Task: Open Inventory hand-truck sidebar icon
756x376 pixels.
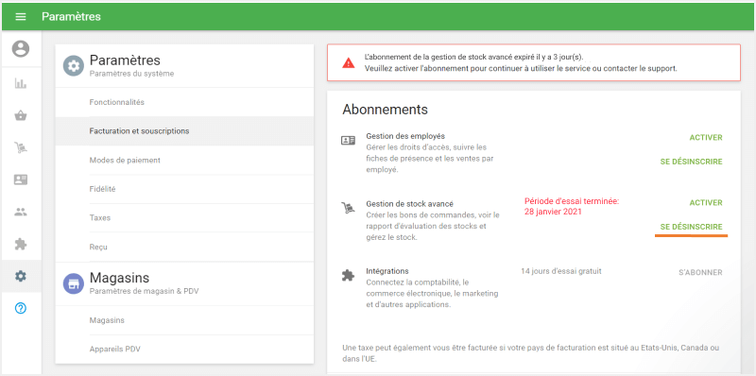Action: pyautogui.click(x=21, y=148)
